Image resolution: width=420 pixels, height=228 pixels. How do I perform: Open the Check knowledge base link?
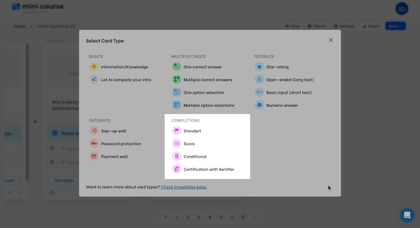[x=184, y=187]
